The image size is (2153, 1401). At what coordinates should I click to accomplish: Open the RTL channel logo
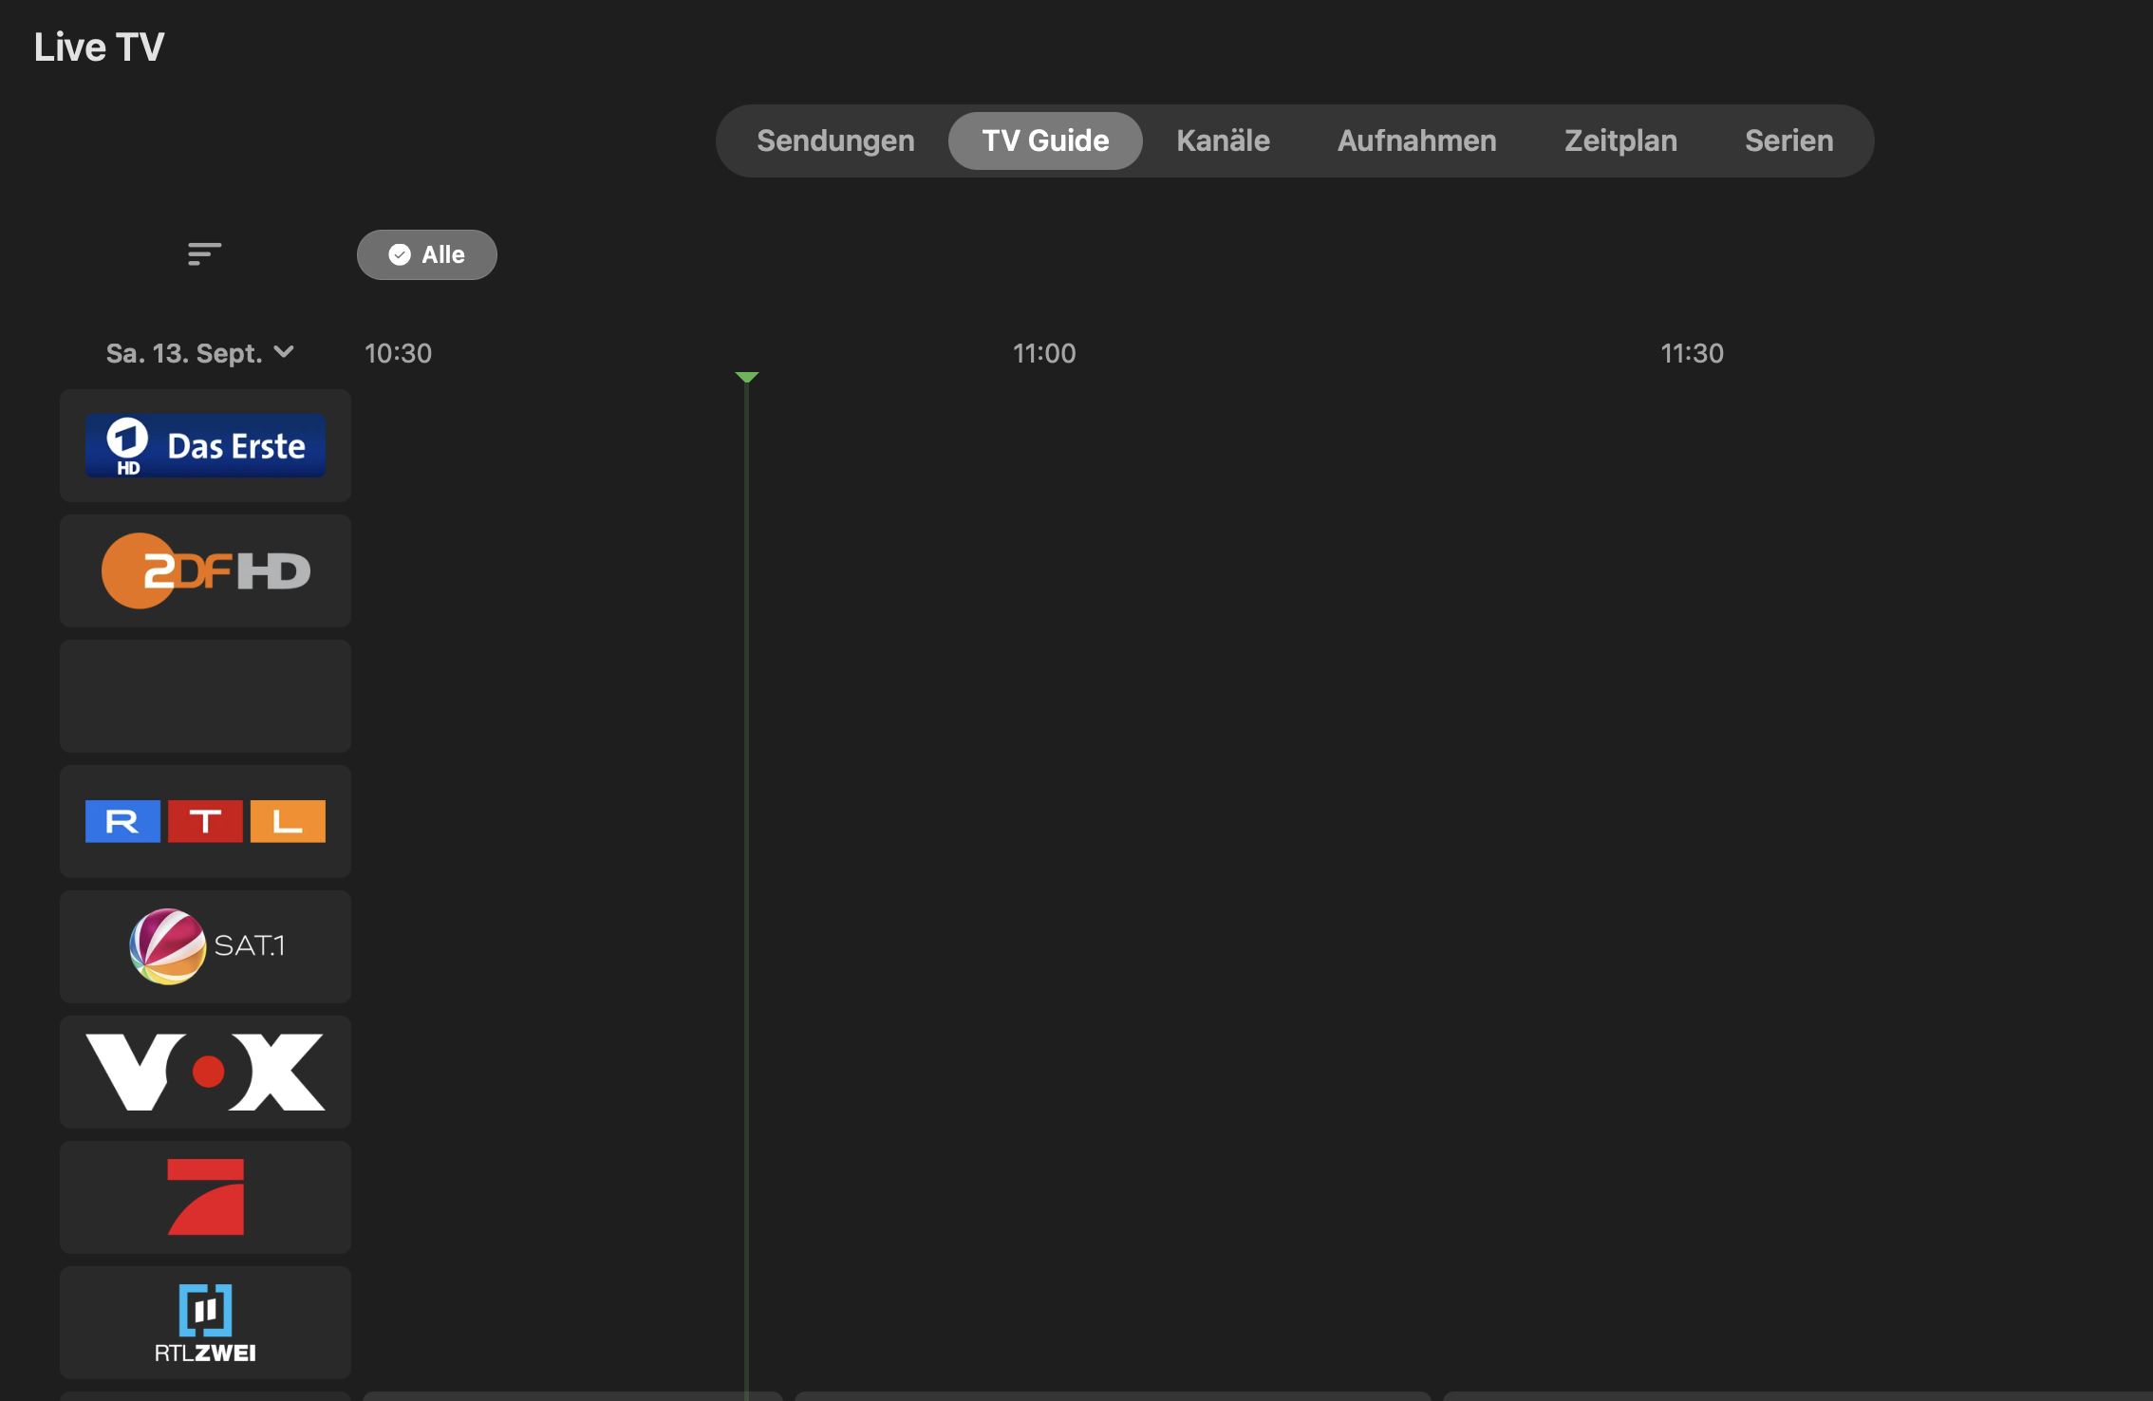click(205, 821)
